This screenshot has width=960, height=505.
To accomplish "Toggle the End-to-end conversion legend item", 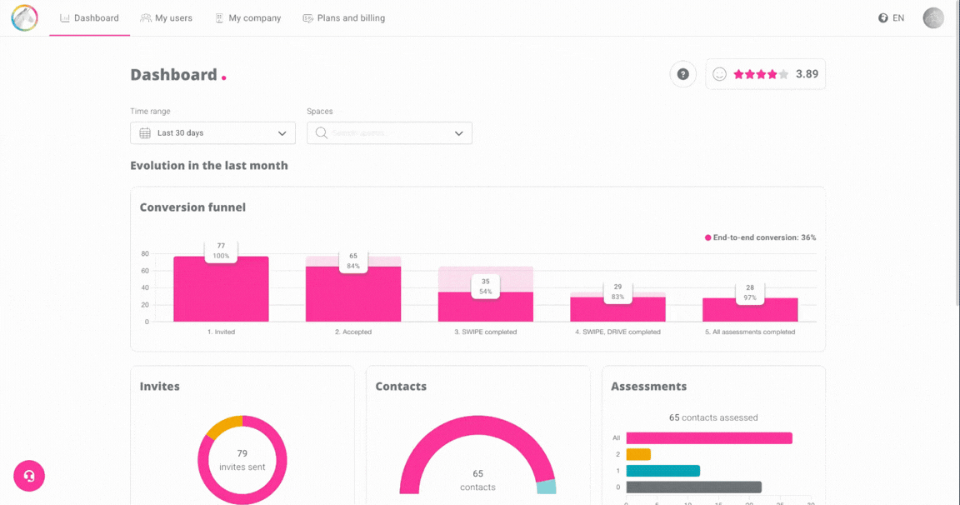I will [760, 237].
